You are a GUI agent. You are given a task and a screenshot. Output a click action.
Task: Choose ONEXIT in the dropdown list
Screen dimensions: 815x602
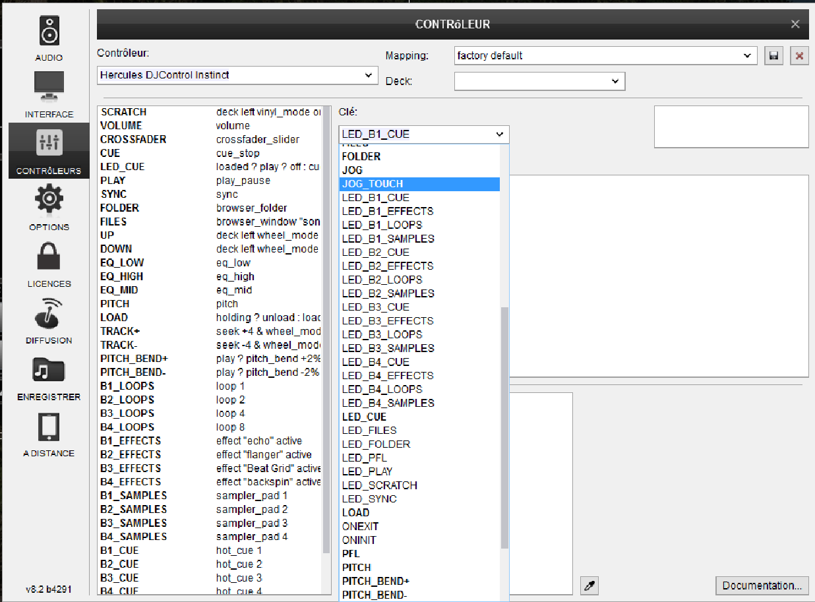[x=419, y=526]
